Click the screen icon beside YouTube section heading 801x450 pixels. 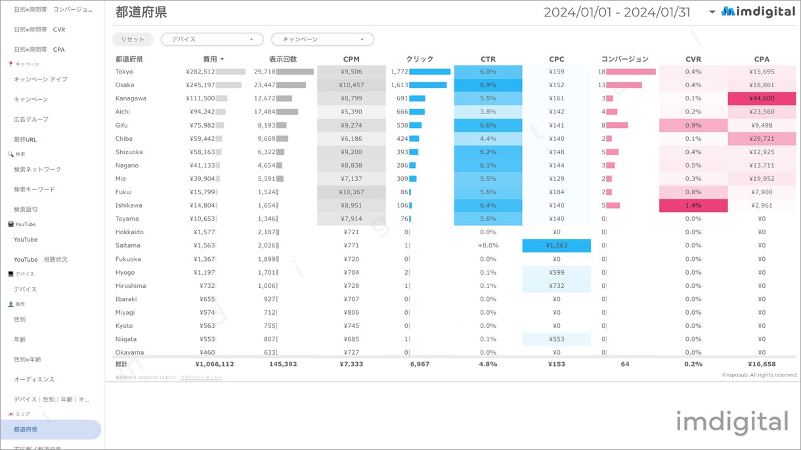click(x=11, y=224)
